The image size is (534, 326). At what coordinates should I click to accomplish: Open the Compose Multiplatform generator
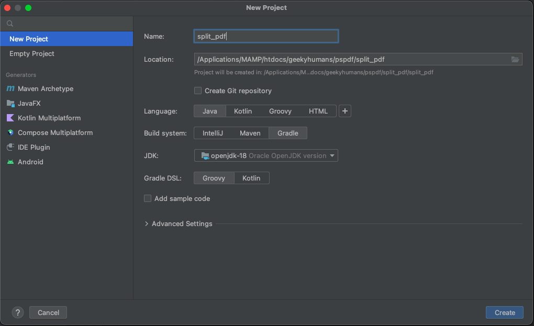11,132
